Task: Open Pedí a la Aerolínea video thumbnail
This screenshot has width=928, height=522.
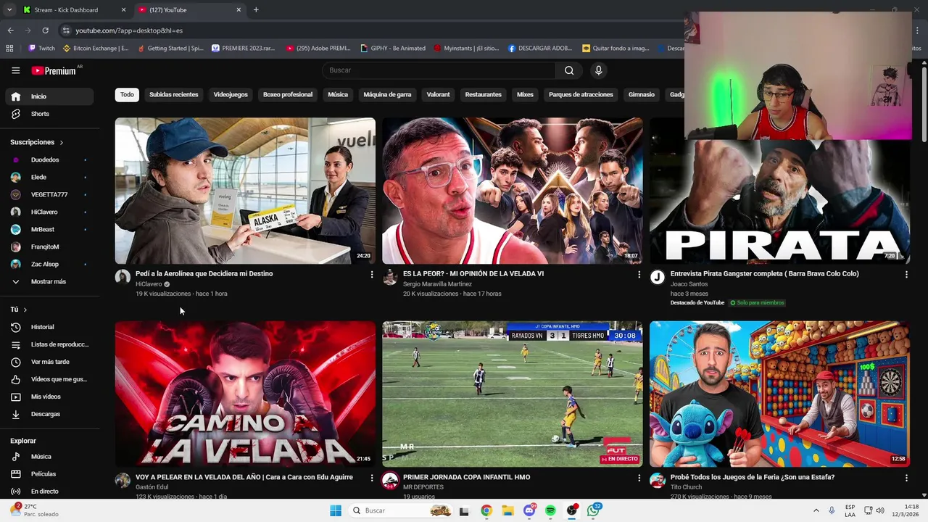Action: pyautogui.click(x=245, y=191)
